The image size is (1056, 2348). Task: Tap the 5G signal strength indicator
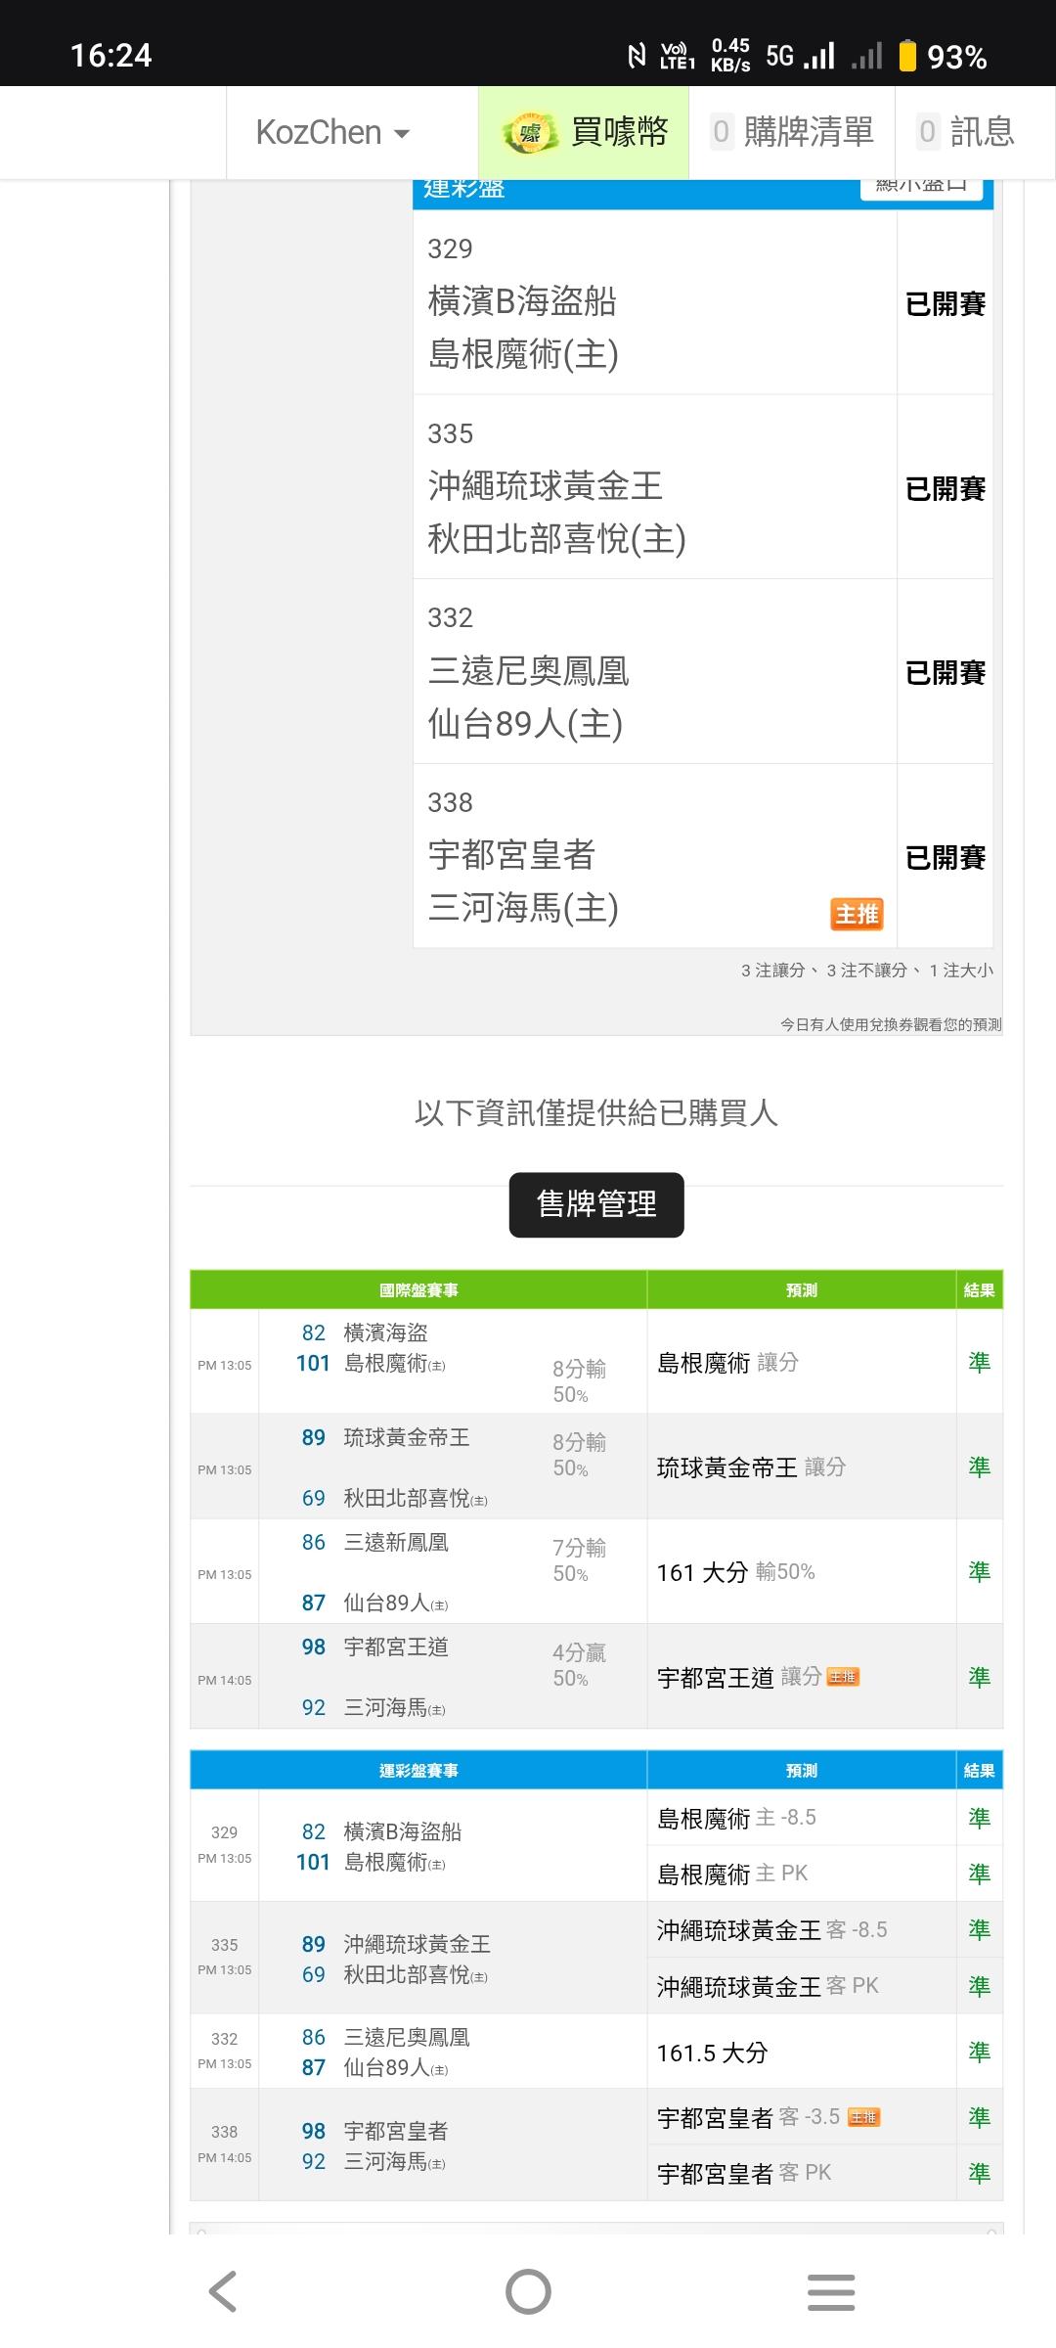[x=802, y=56]
